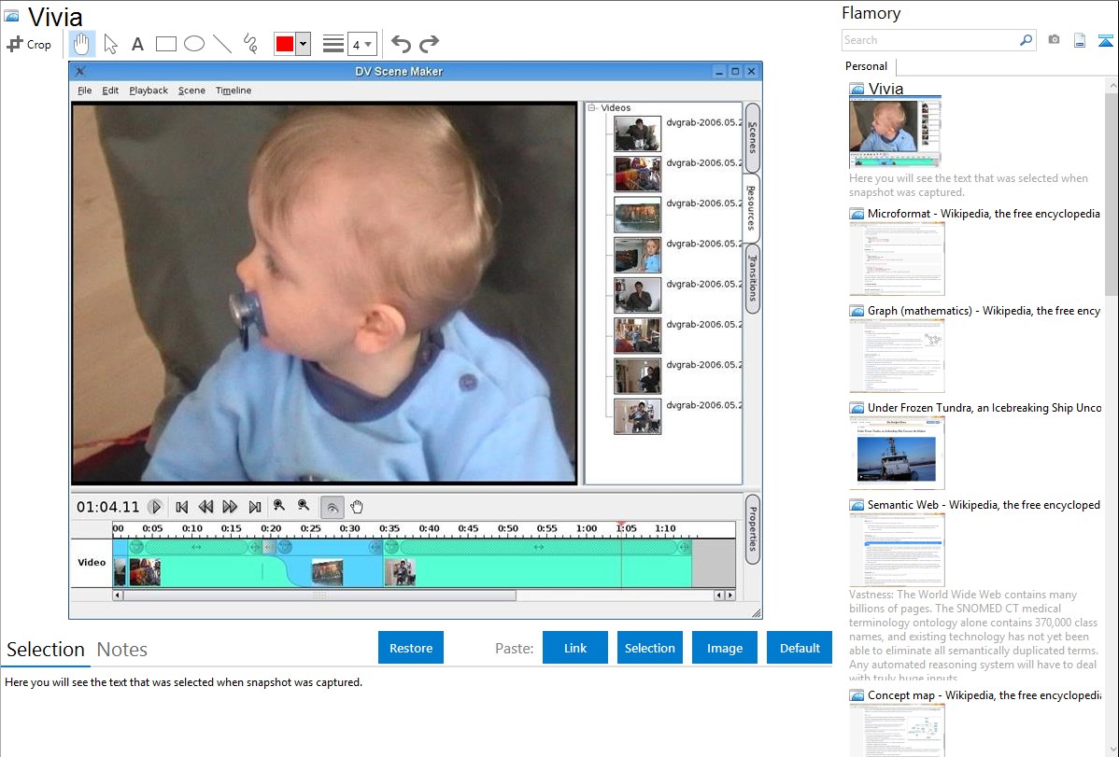1119x757 pixels.
Task: Collapse the Videos tree node
Action: point(592,108)
